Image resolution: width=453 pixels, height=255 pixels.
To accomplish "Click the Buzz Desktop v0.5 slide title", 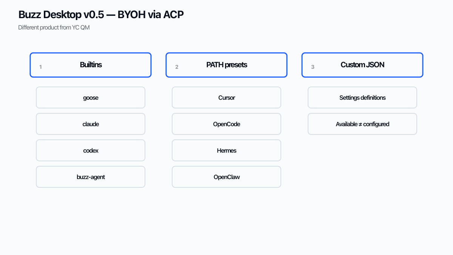I will coord(101,15).
